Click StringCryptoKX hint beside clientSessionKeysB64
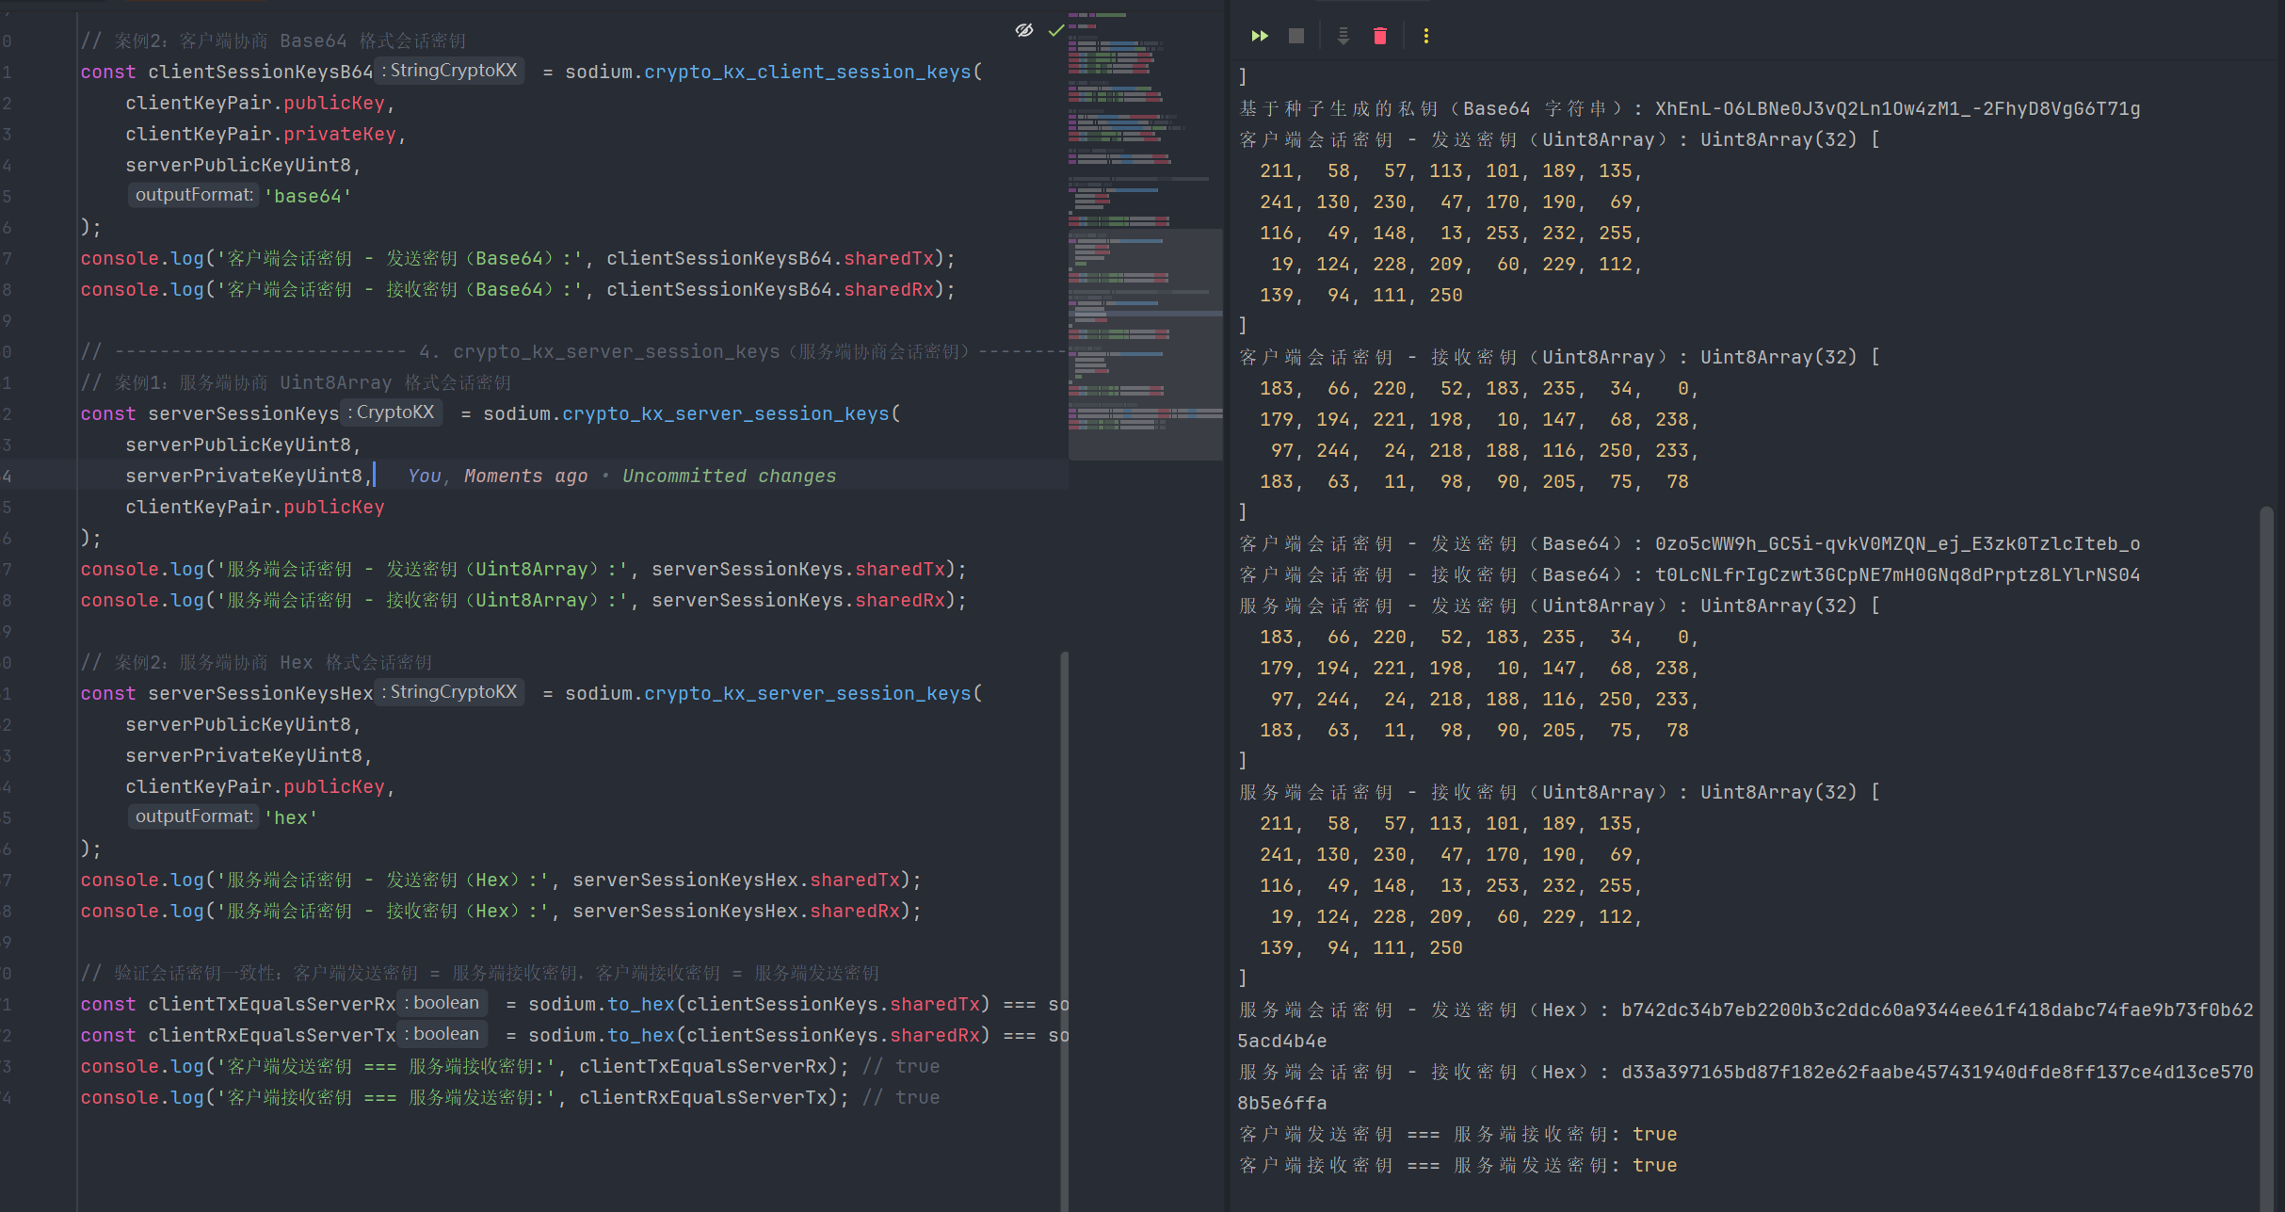2285x1212 pixels. (x=451, y=71)
